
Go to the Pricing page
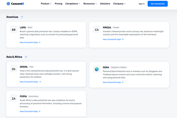tap(58, 4)
